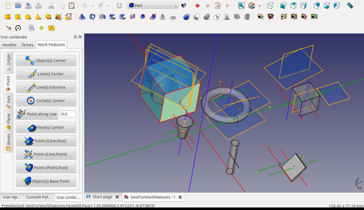Set view to axonometric
This screenshot has height=210, width=364.
[270, 6]
